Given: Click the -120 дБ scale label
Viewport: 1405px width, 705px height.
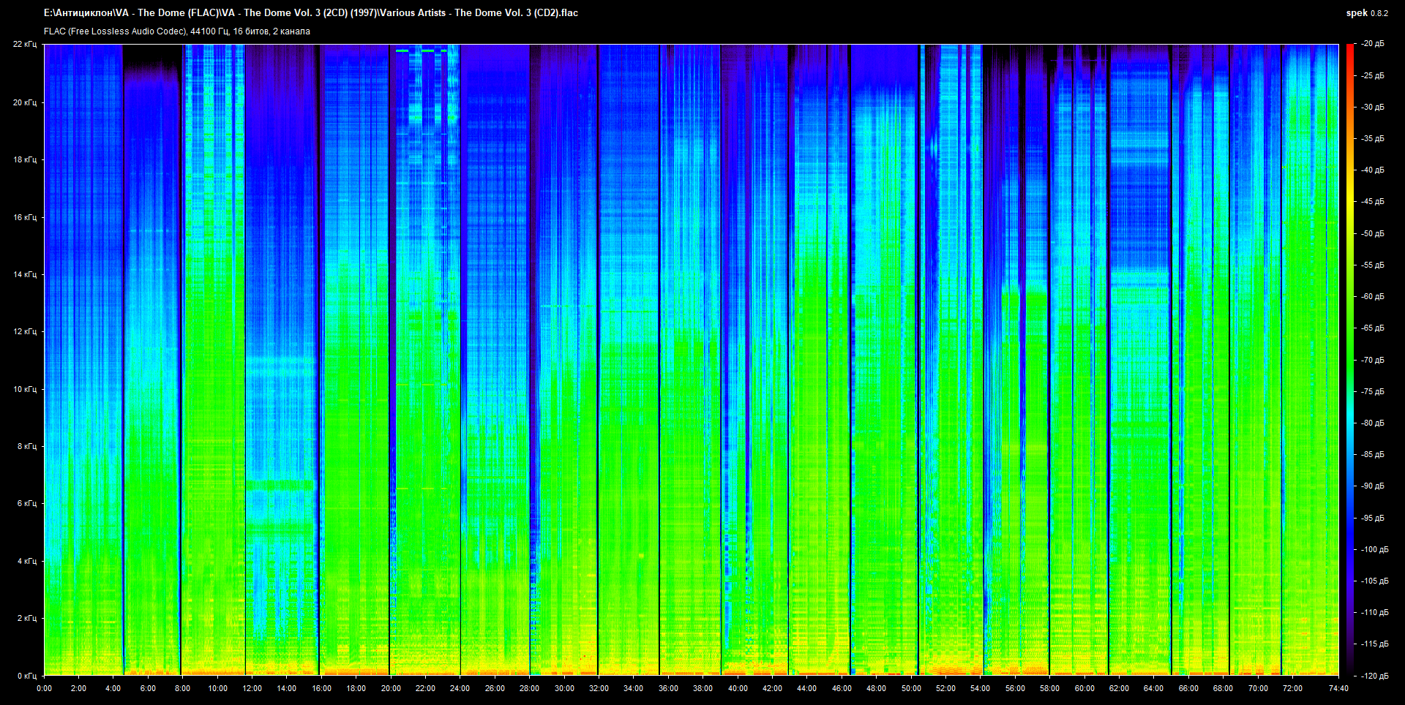Looking at the screenshot, I should (1374, 676).
